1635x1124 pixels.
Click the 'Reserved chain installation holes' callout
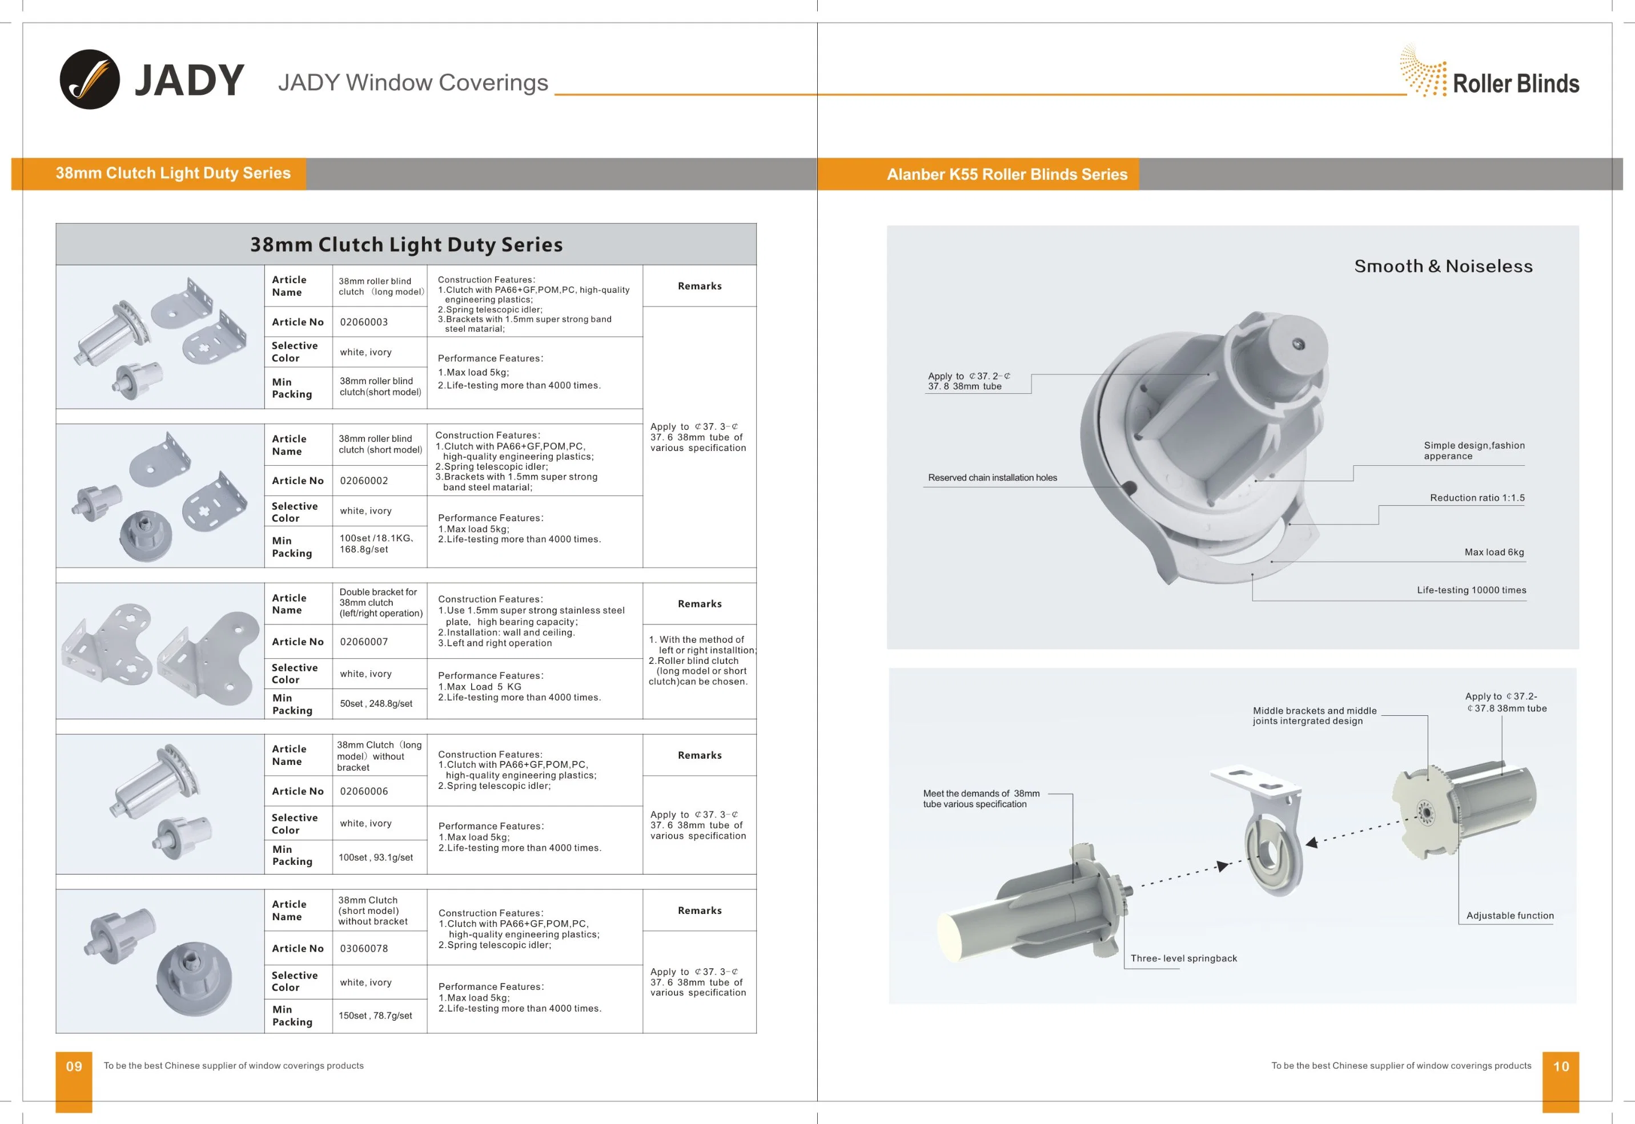tap(993, 477)
